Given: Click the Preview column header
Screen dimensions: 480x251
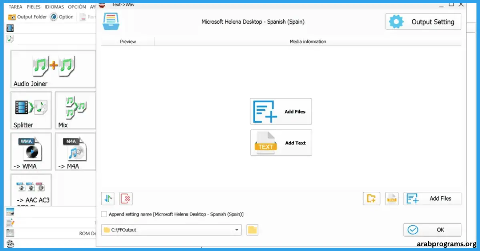Looking at the screenshot, I should [x=128, y=42].
